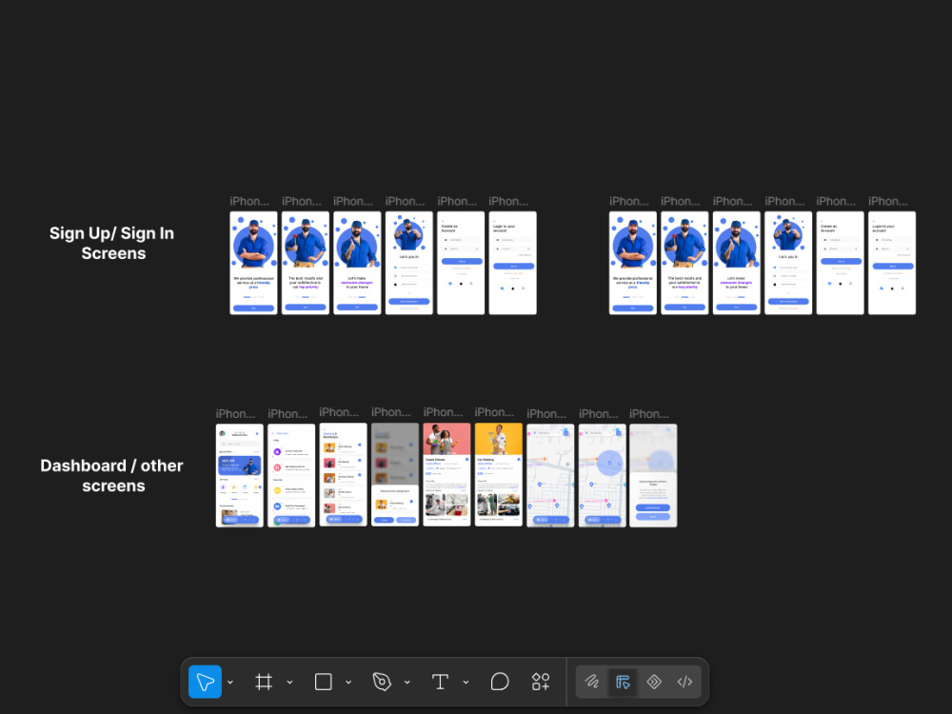Select the map frame with blue radius circle
952x714 pixels.
coord(603,475)
